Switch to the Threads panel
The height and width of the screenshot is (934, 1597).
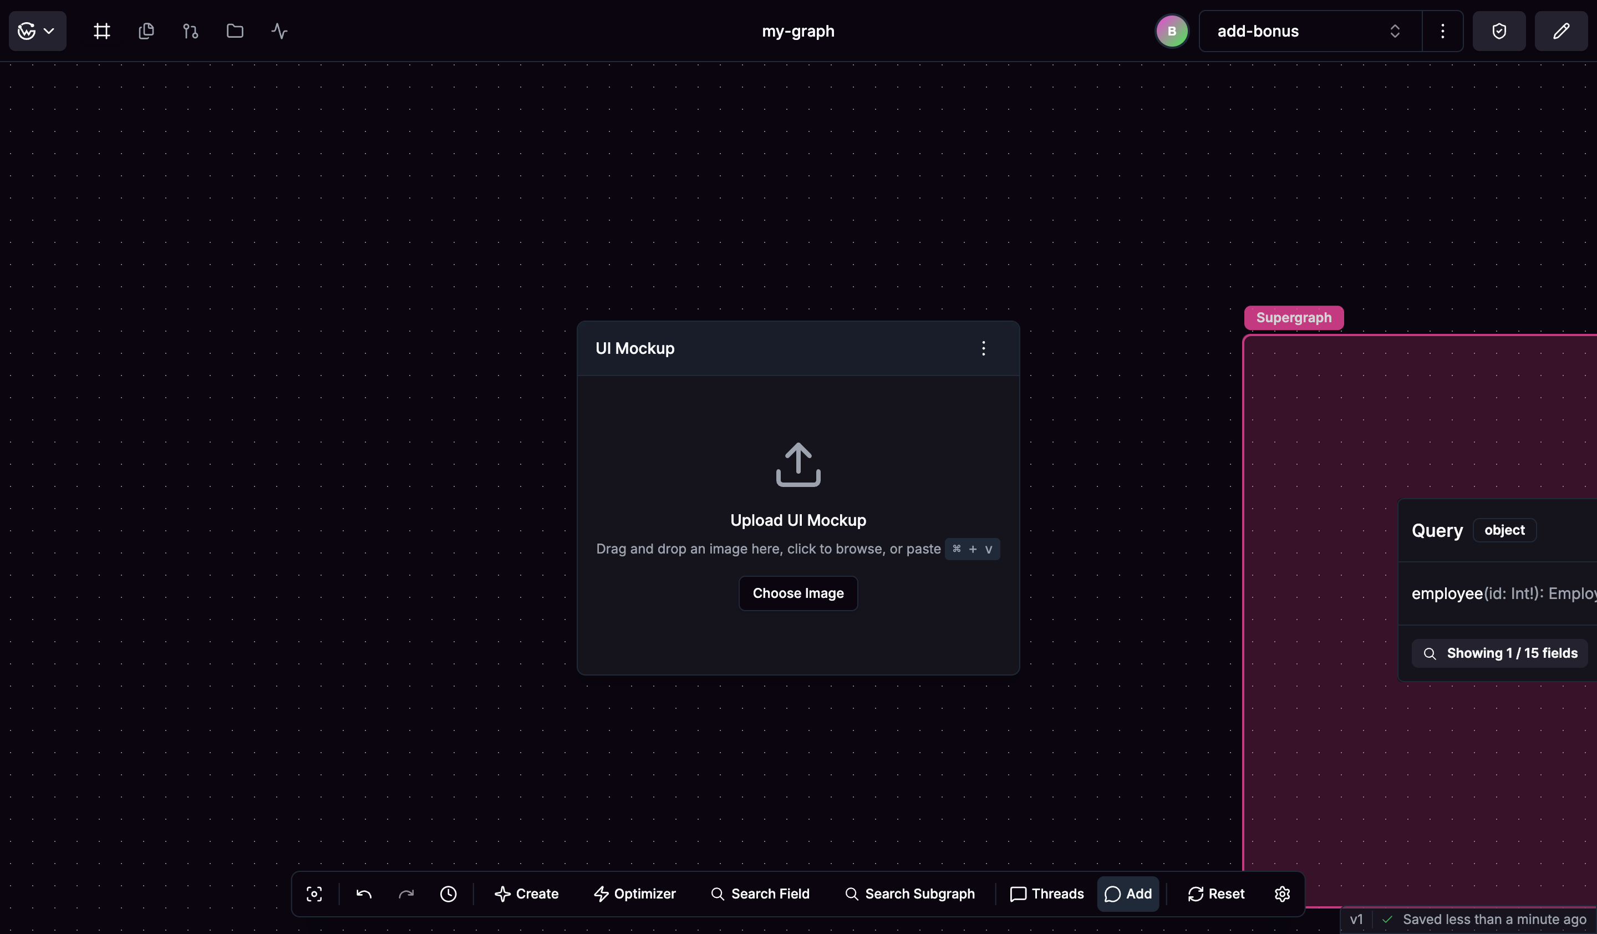pos(1046,894)
